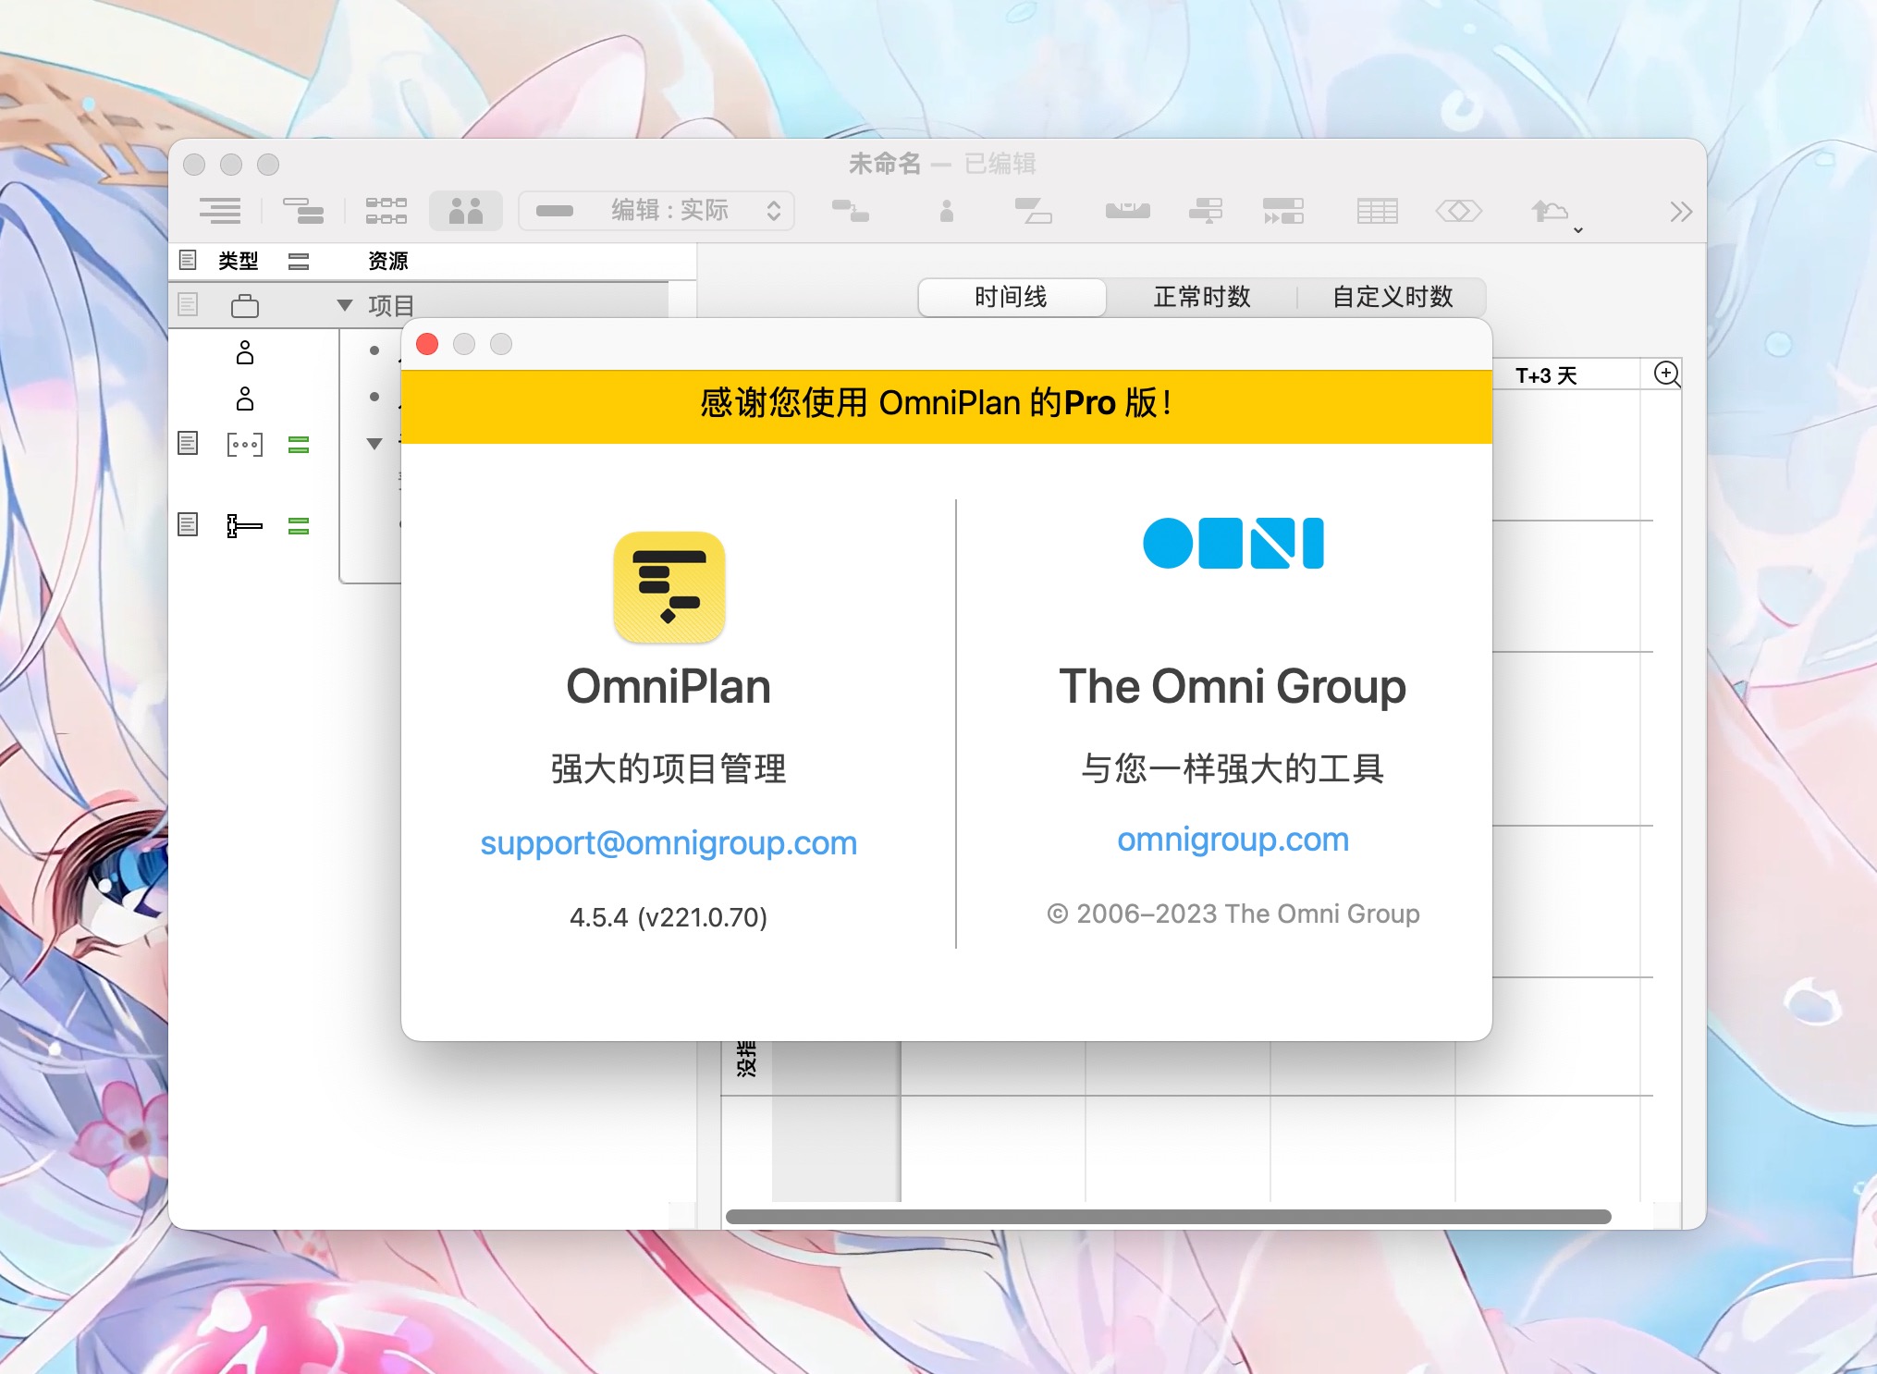Click the briefcase icon in 项目 row
The width and height of the screenshot is (1877, 1374).
coord(244,305)
